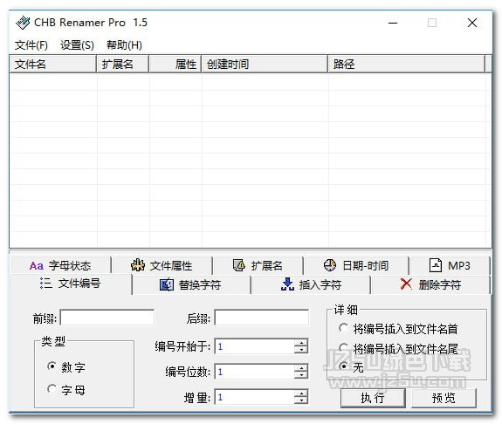Click the download arrow icon on 插入字符 tab

click(x=287, y=284)
